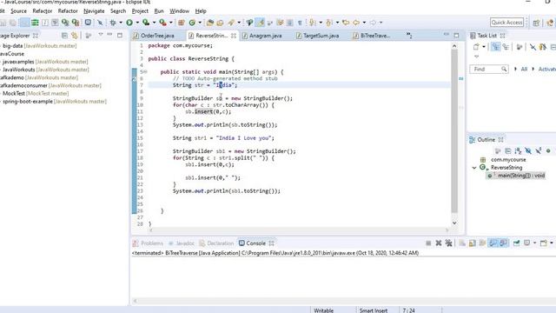Click the Open Task toolbar icon

pyautogui.click(x=220, y=23)
